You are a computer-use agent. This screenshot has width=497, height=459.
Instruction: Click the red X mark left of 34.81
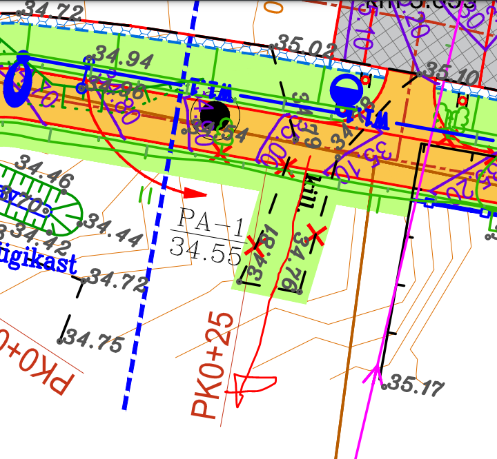tap(253, 243)
